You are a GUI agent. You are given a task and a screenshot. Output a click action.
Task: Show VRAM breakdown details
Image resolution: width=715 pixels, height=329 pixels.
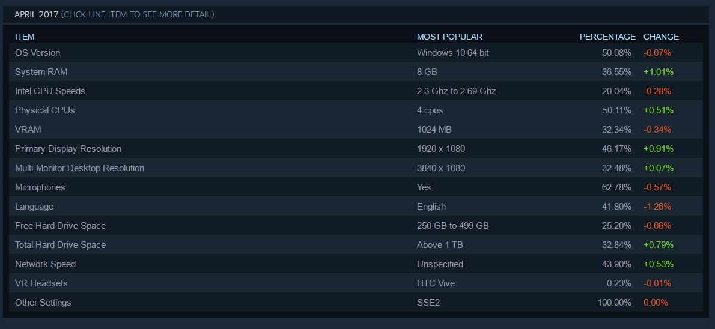[28, 130]
